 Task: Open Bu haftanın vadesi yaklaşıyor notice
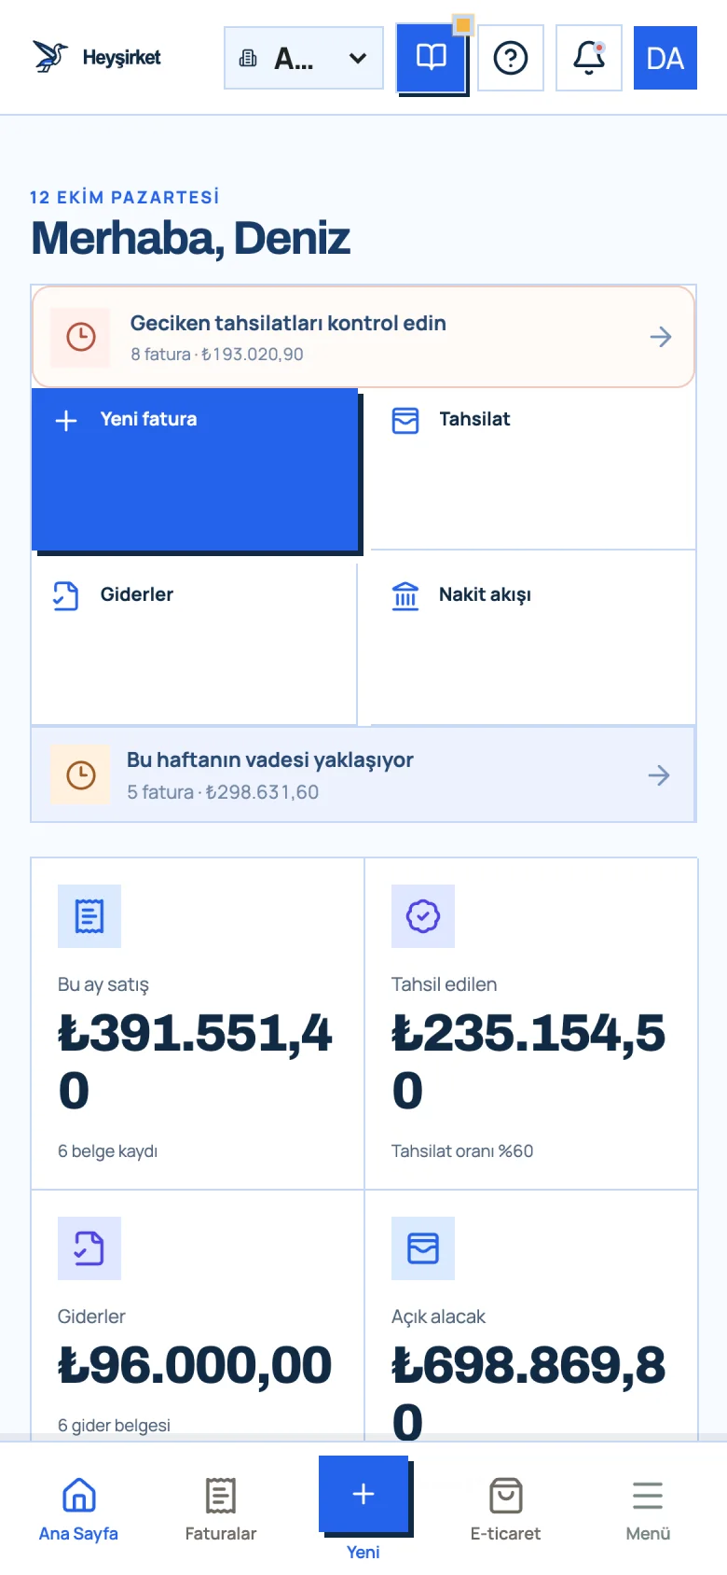(363, 774)
